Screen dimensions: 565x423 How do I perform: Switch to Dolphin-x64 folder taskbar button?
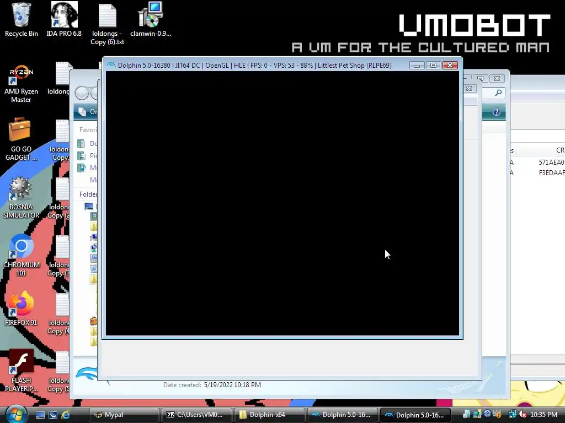point(269,415)
